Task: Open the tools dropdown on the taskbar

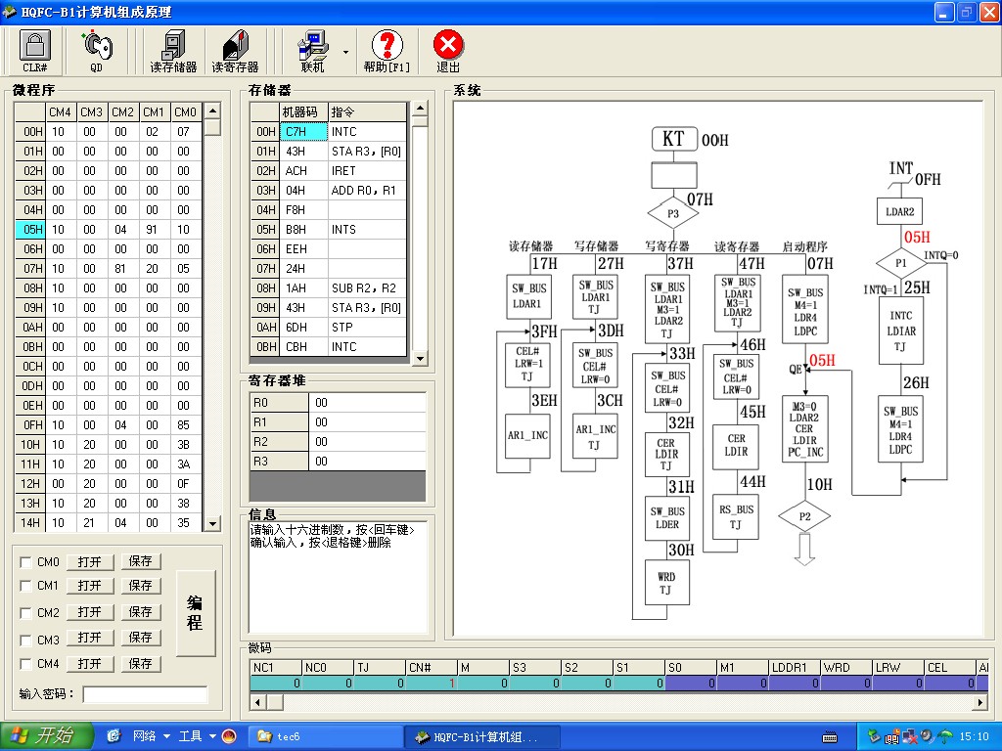Action: click(212, 735)
